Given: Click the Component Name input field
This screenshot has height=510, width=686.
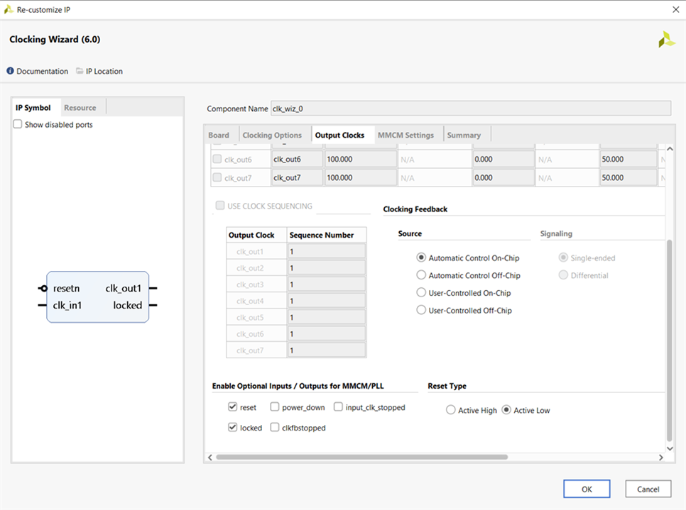Looking at the screenshot, I should 470,109.
